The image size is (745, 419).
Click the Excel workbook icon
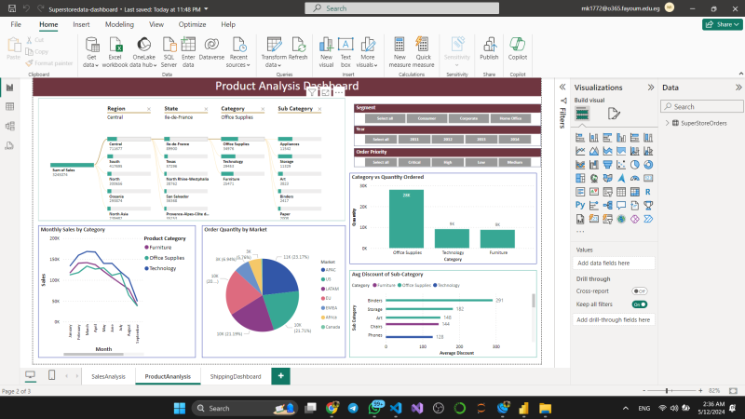pos(115,45)
